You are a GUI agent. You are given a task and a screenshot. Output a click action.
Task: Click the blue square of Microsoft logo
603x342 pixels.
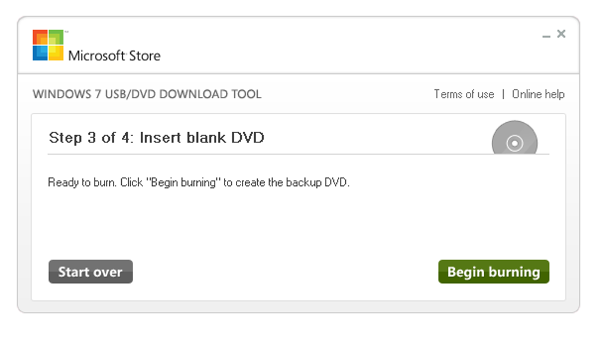(x=40, y=53)
